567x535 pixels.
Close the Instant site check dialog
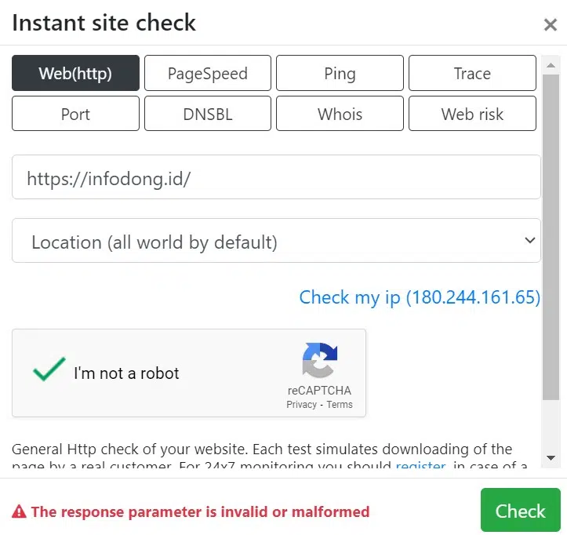click(550, 25)
